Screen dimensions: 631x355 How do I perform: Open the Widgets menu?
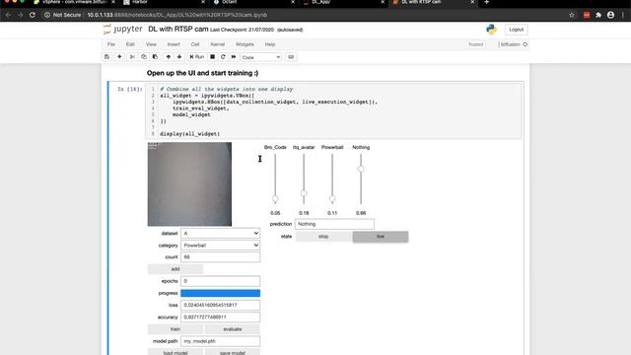click(245, 44)
